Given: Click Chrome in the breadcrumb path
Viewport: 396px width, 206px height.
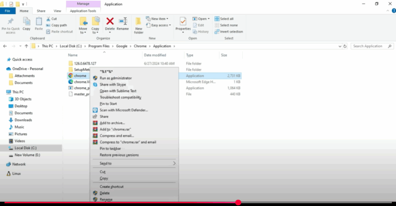Looking at the screenshot, I should click(140, 46).
